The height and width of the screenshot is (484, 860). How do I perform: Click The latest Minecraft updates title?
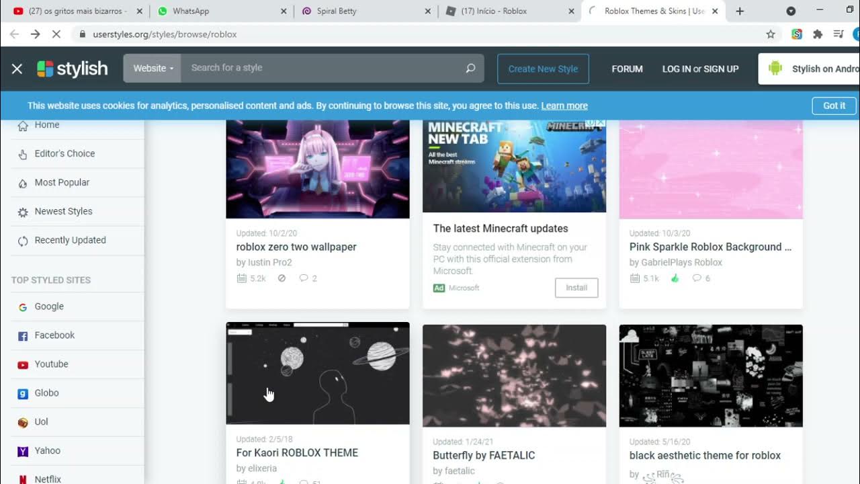501,229
